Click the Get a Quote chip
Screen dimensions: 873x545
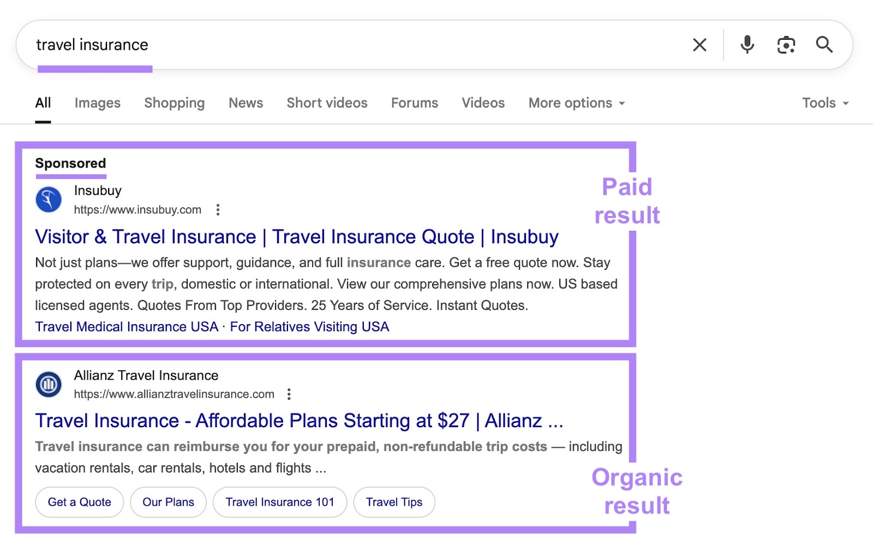click(x=80, y=502)
